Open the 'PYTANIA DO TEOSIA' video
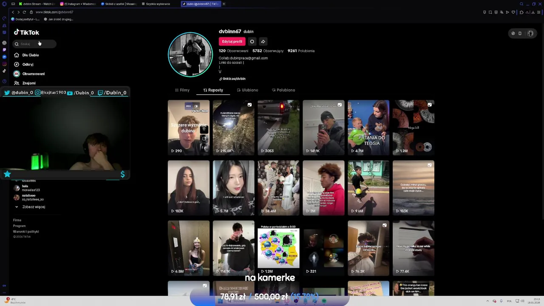 (x=369, y=127)
